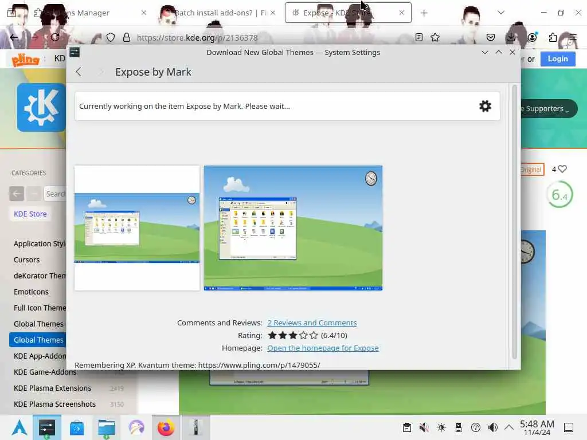Close the Batch install add-ons tab
587x440 pixels.
click(x=273, y=13)
